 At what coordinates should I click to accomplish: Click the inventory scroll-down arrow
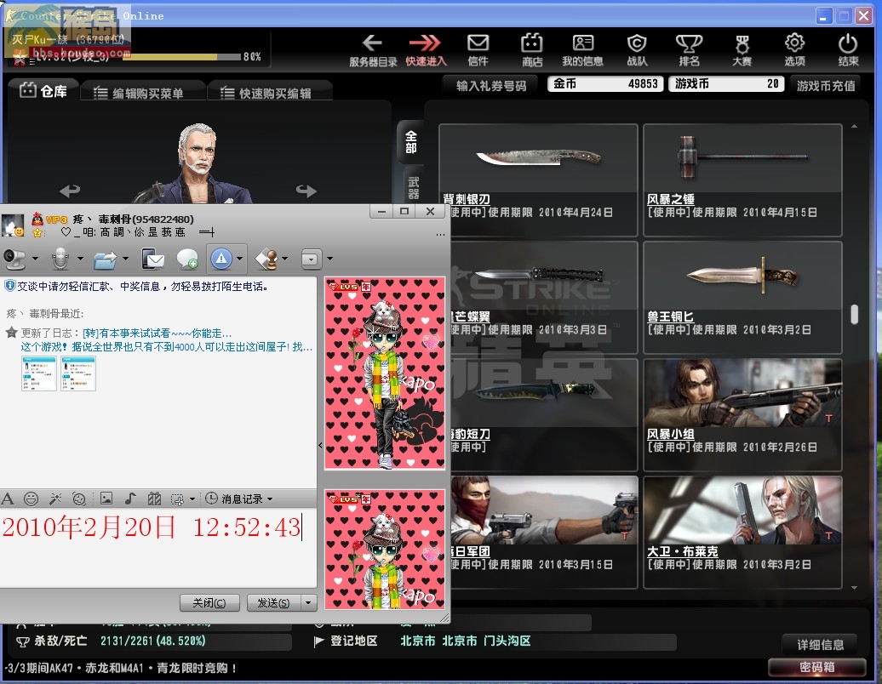[x=854, y=588]
